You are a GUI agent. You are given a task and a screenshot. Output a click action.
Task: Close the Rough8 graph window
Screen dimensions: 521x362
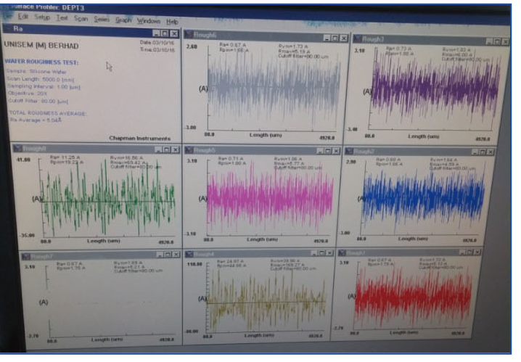176,149
